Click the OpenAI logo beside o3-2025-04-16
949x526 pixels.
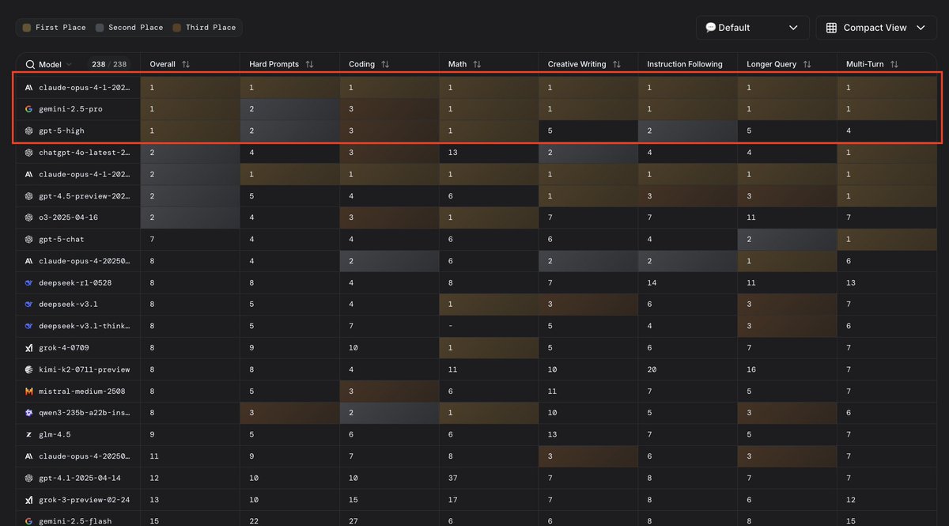pos(28,218)
